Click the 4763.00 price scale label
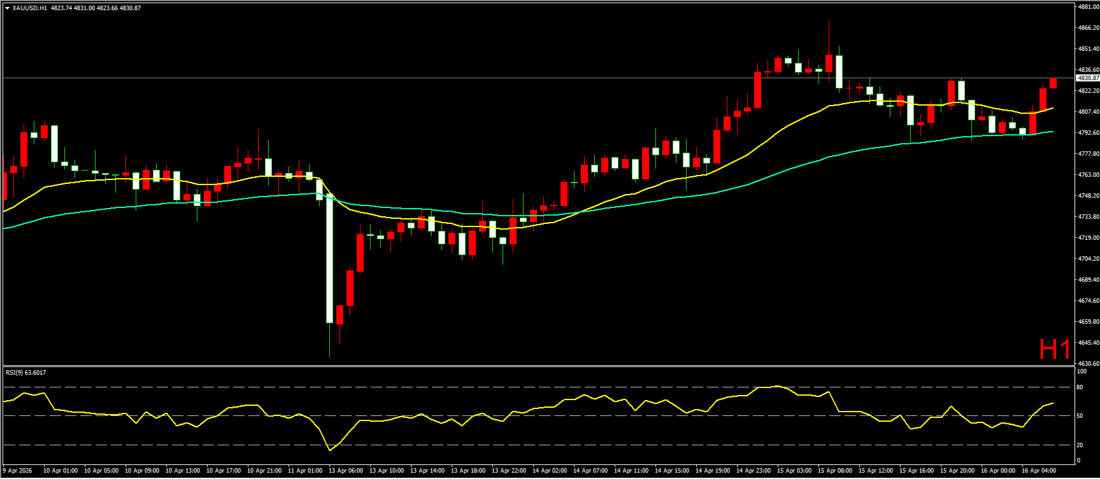 [x=1087, y=175]
